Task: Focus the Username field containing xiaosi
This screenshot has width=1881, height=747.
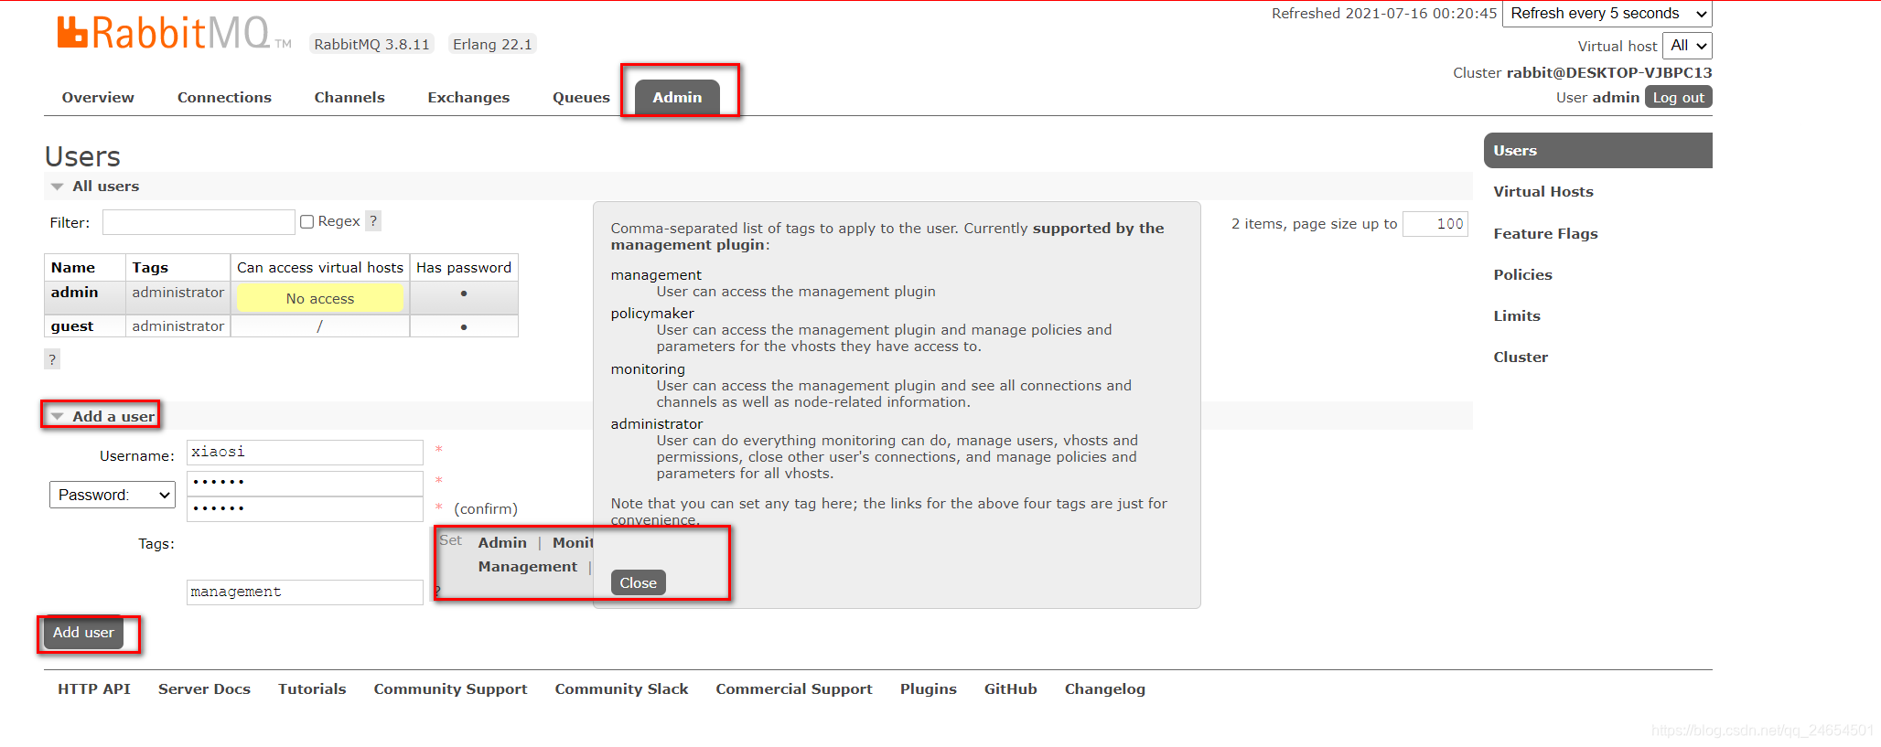Action: point(305,453)
